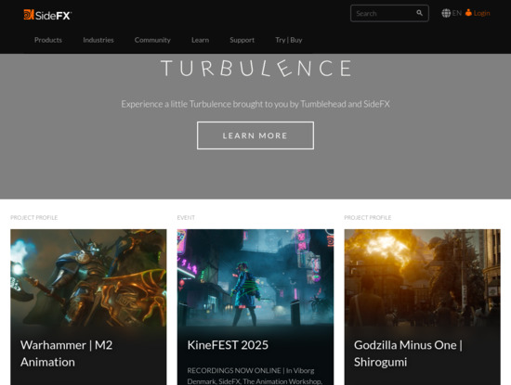
Task: Expand the Community menu
Action: point(152,40)
